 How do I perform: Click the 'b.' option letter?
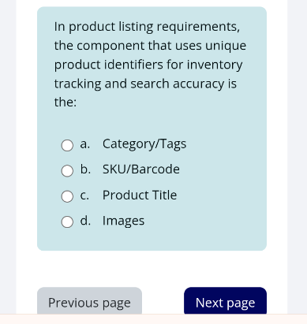pyautogui.click(x=85, y=169)
